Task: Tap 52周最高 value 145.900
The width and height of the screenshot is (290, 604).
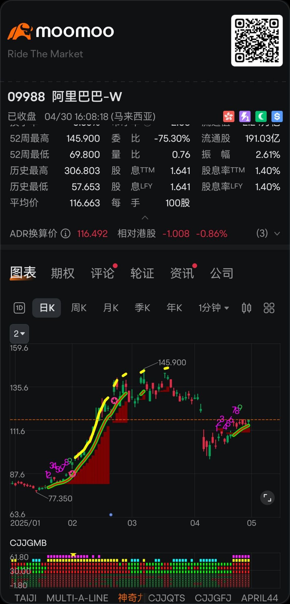Action: pos(83,138)
